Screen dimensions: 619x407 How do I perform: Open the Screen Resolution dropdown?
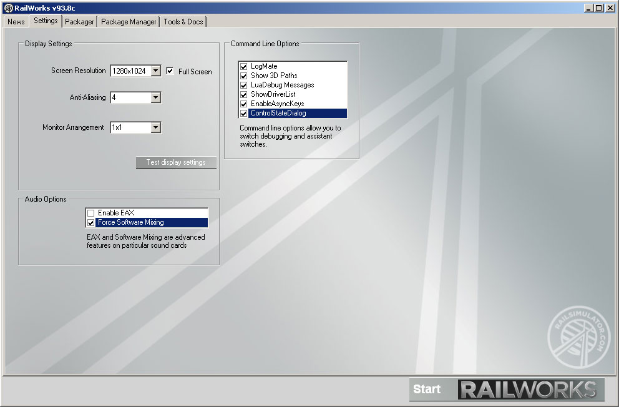(x=155, y=71)
